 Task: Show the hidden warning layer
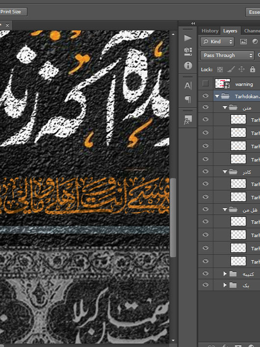(206, 83)
